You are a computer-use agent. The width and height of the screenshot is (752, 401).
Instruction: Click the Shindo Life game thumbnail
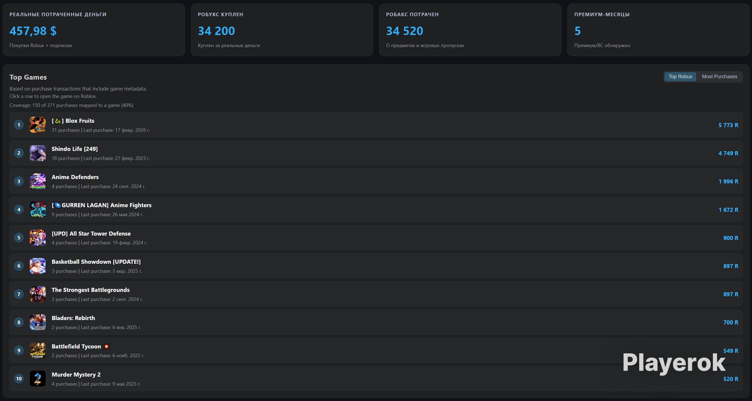pos(38,153)
